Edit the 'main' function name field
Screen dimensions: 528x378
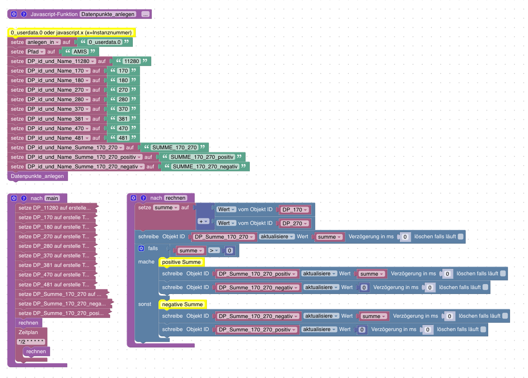pyautogui.click(x=52, y=198)
